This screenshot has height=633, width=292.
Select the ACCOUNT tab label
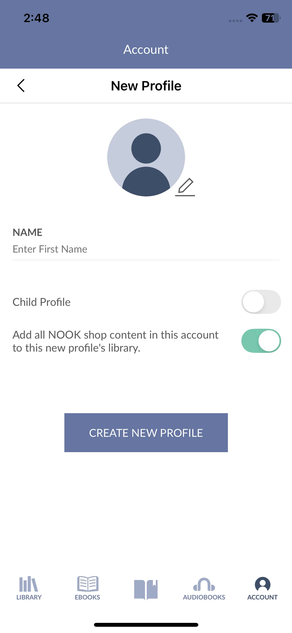262,597
